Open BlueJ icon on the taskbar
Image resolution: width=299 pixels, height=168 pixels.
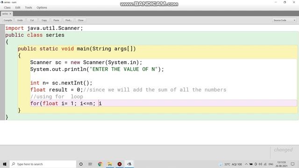[x=129, y=164]
